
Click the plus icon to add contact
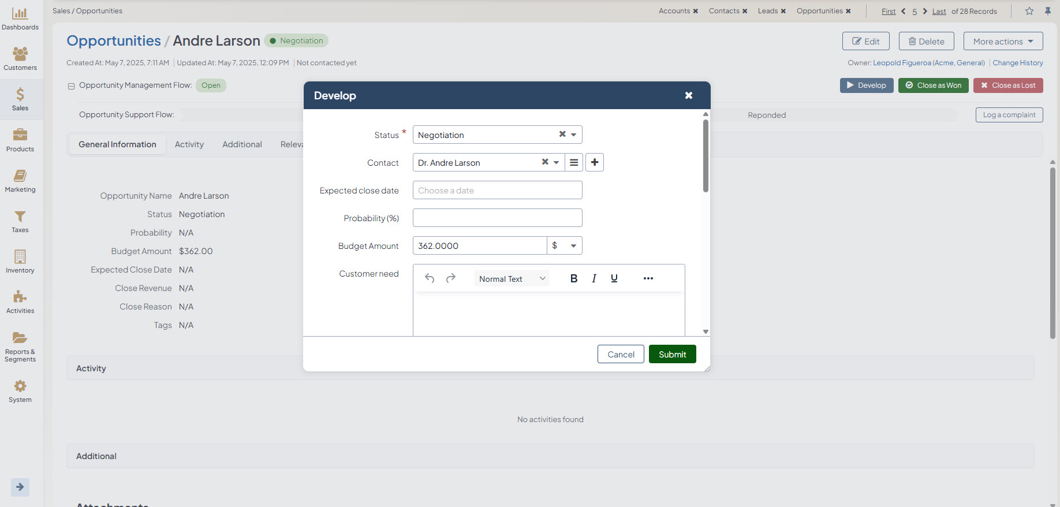(x=594, y=162)
